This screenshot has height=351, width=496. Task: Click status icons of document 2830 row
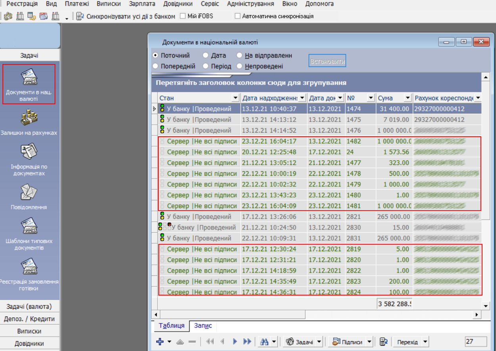(x=165, y=228)
